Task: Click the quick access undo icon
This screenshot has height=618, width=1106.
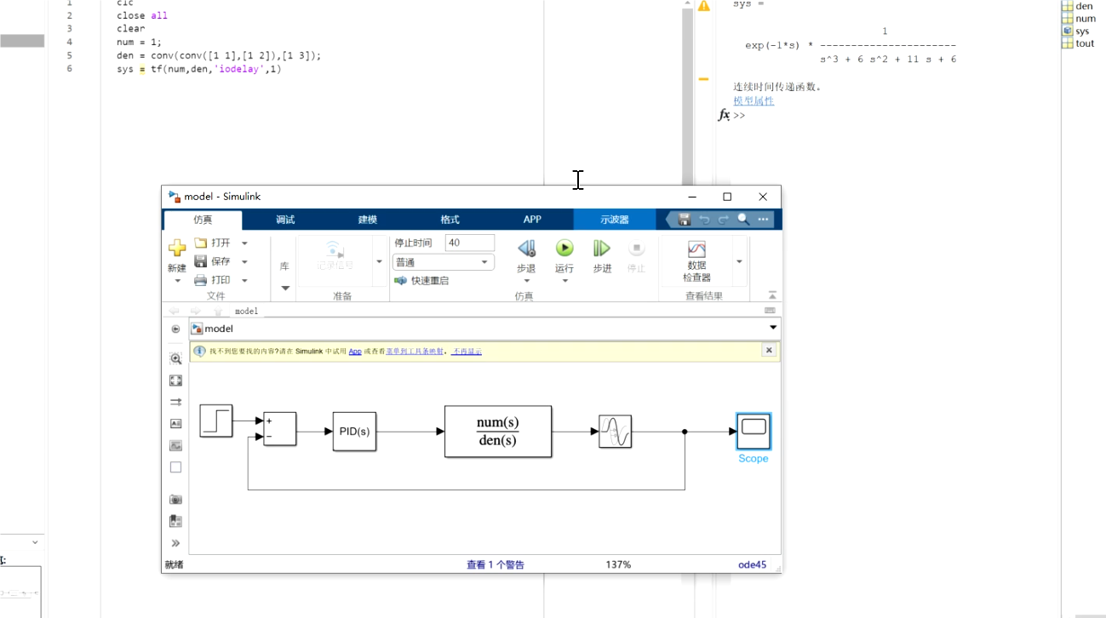Action: click(x=704, y=220)
